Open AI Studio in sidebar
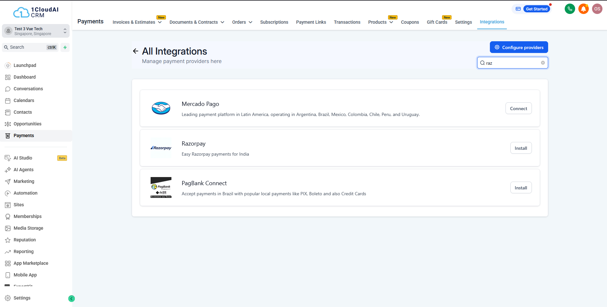 tap(23, 158)
